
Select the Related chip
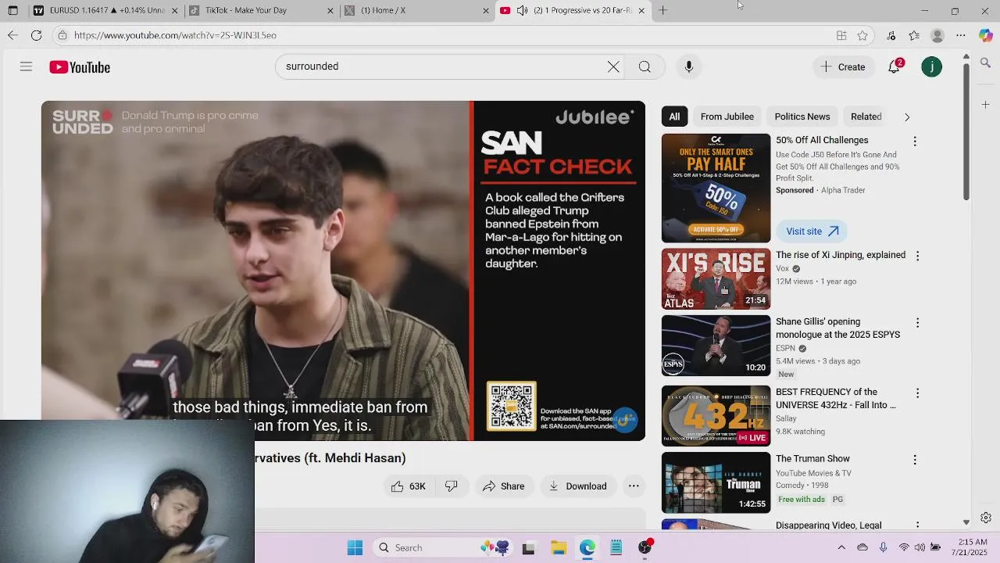[866, 117]
